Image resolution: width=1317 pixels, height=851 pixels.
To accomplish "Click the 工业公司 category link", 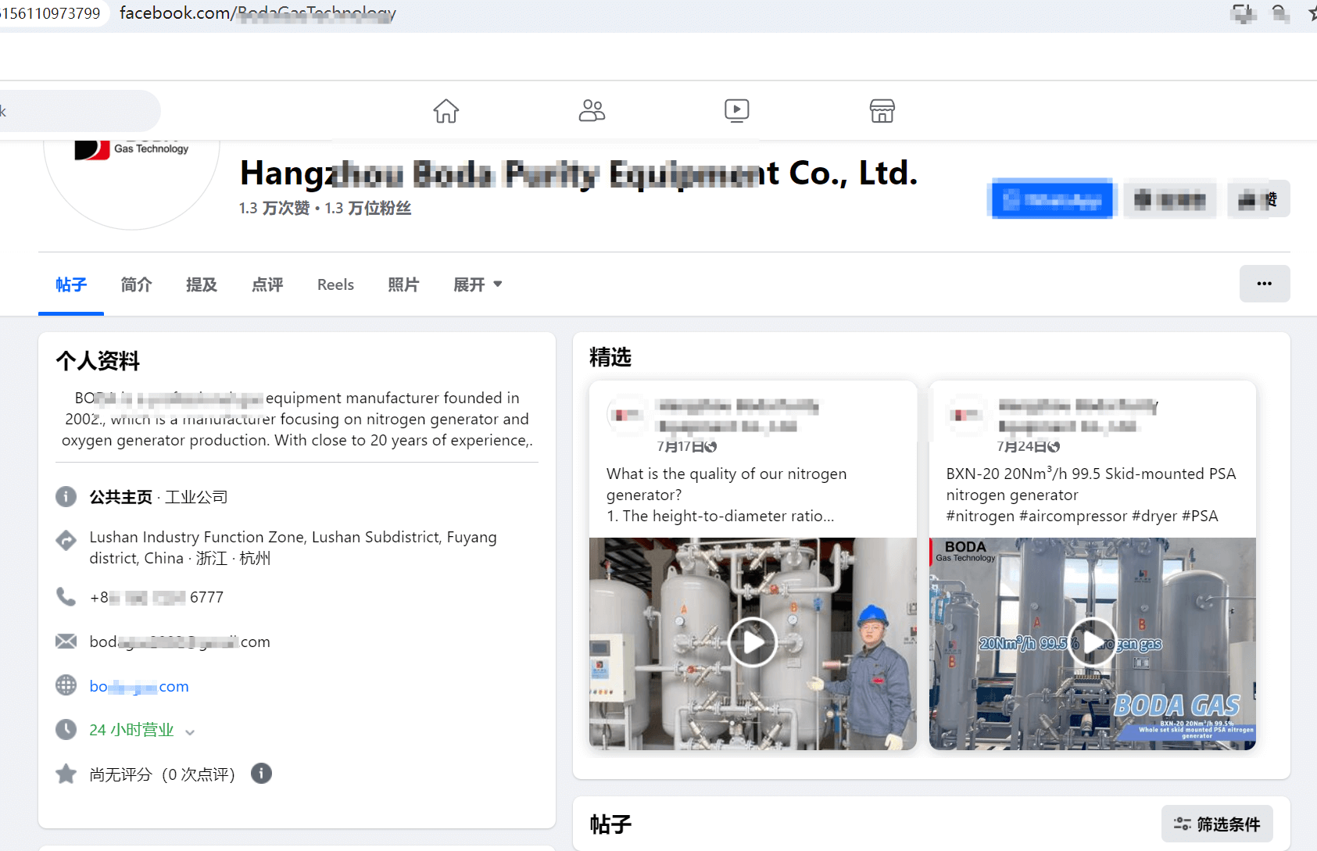I will point(196,497).
